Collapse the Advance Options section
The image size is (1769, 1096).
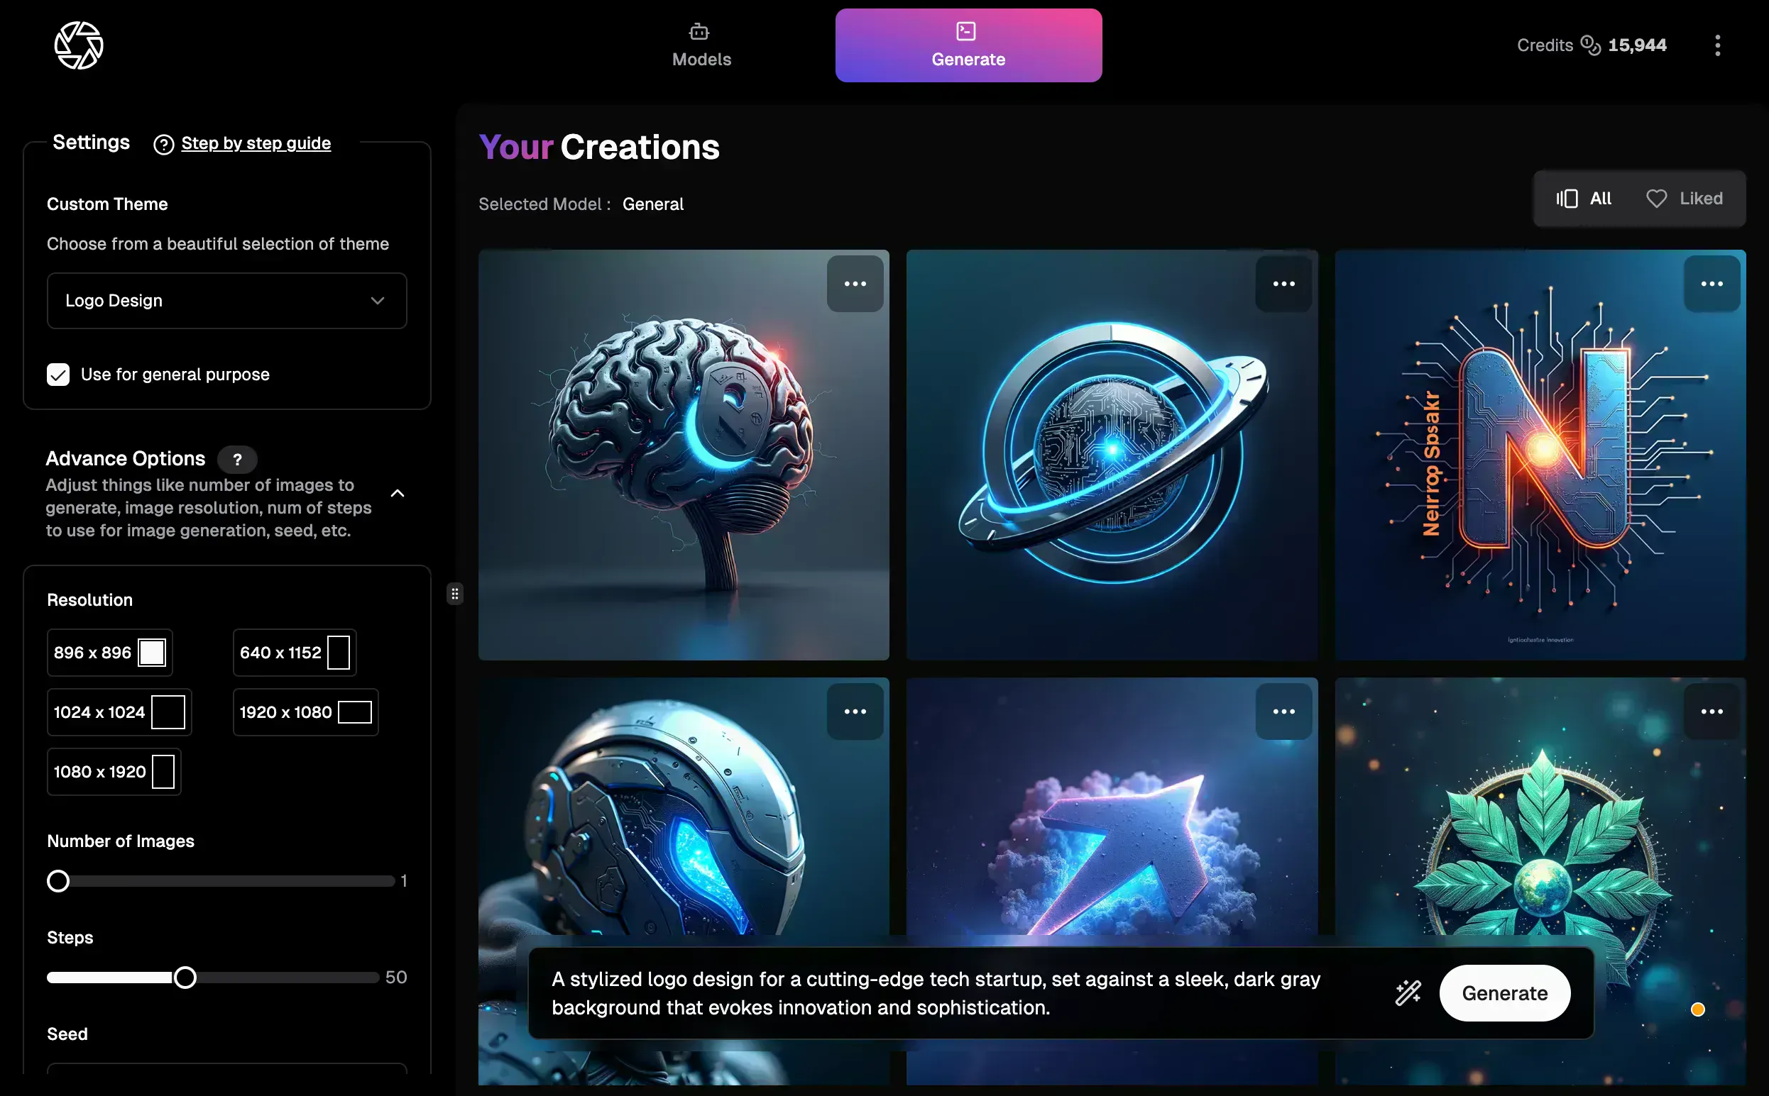coord(397,494)
